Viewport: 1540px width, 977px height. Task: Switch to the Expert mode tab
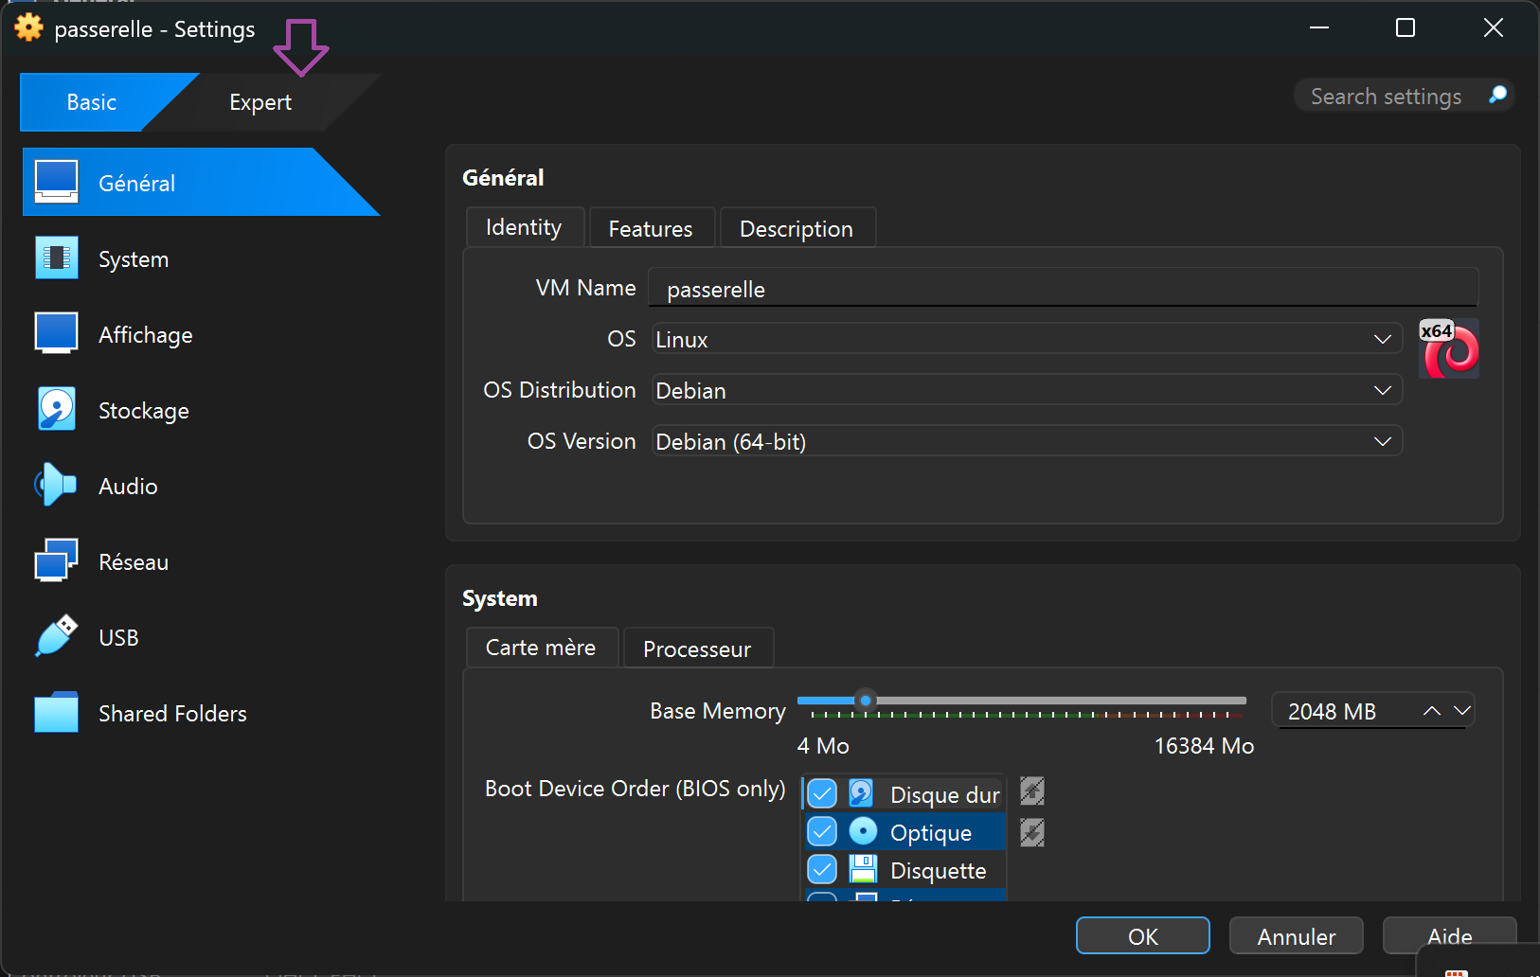tap(260, 102)
